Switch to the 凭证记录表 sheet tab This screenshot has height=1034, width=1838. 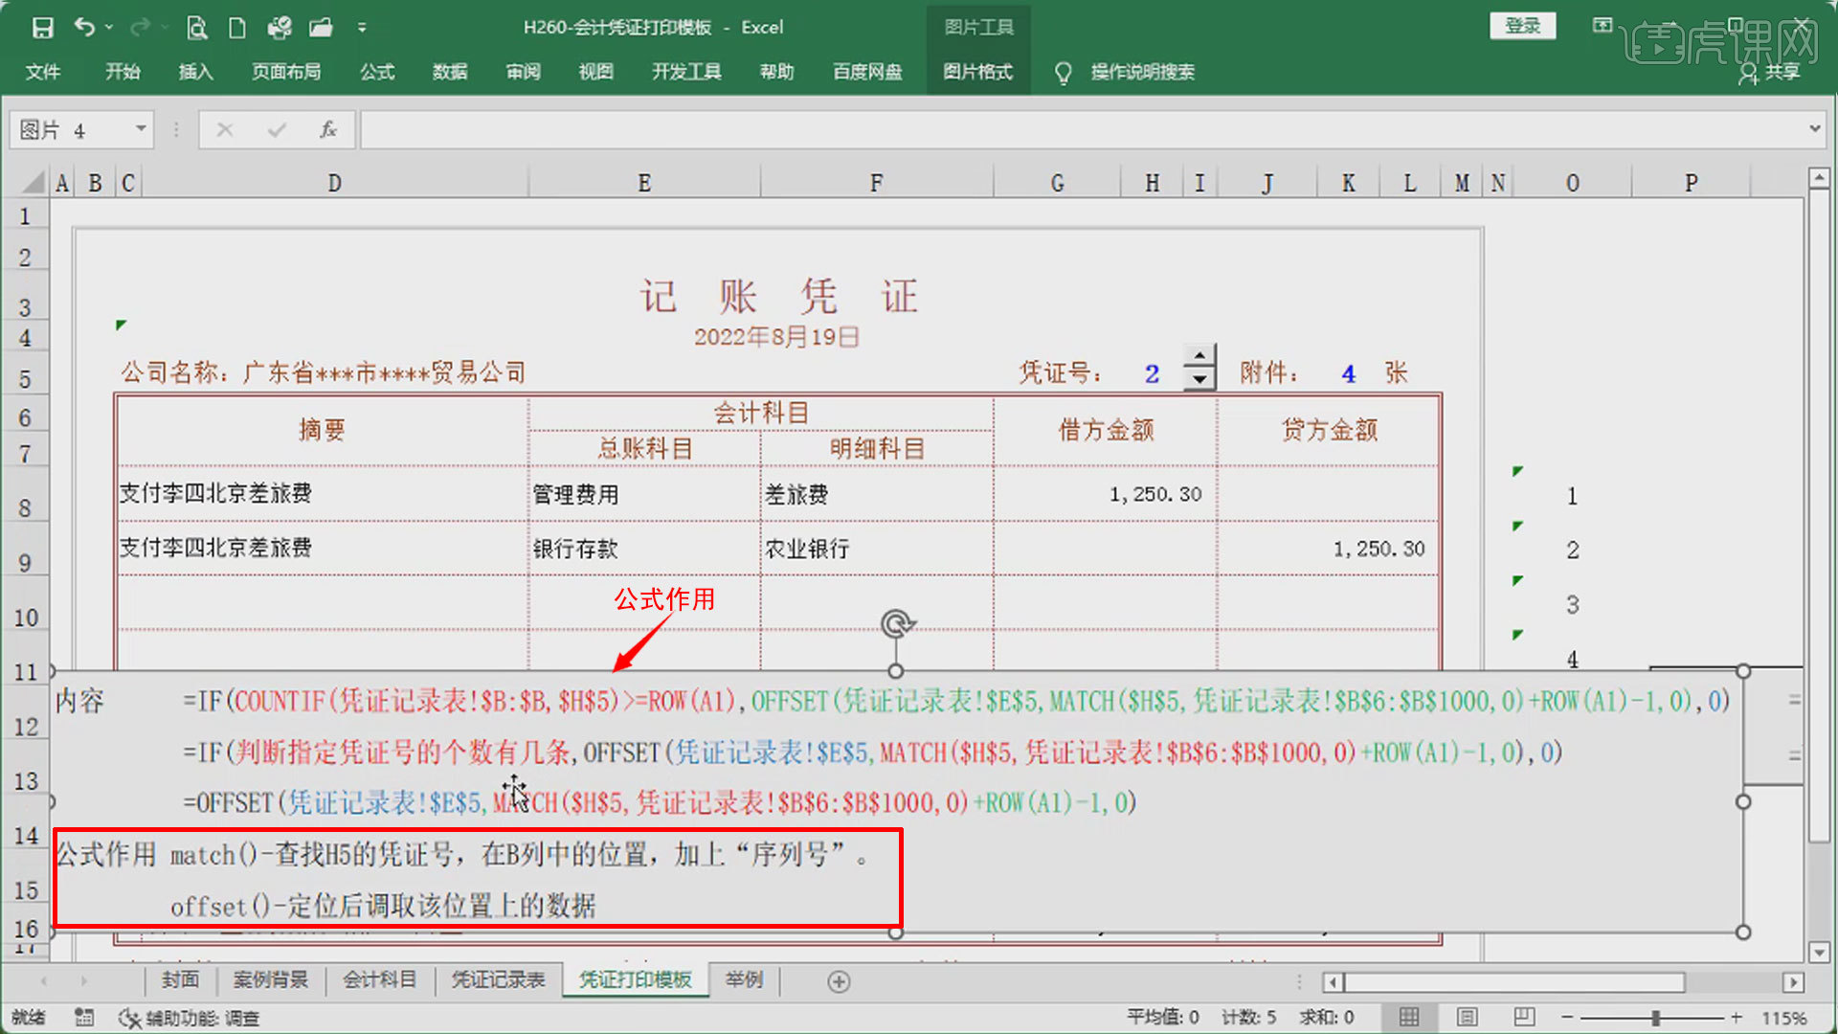coord(498,979)
